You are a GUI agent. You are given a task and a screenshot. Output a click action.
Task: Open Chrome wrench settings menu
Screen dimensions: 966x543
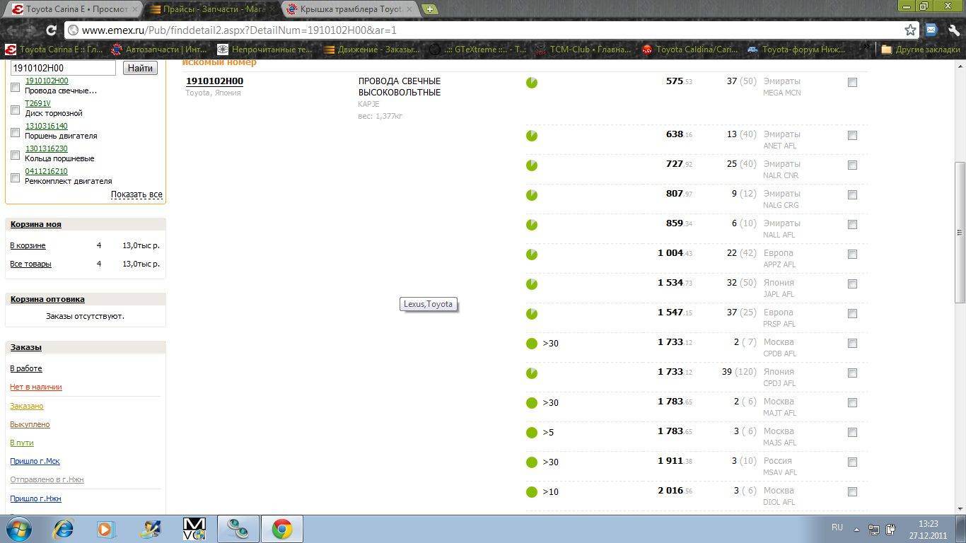pos(953,30)
